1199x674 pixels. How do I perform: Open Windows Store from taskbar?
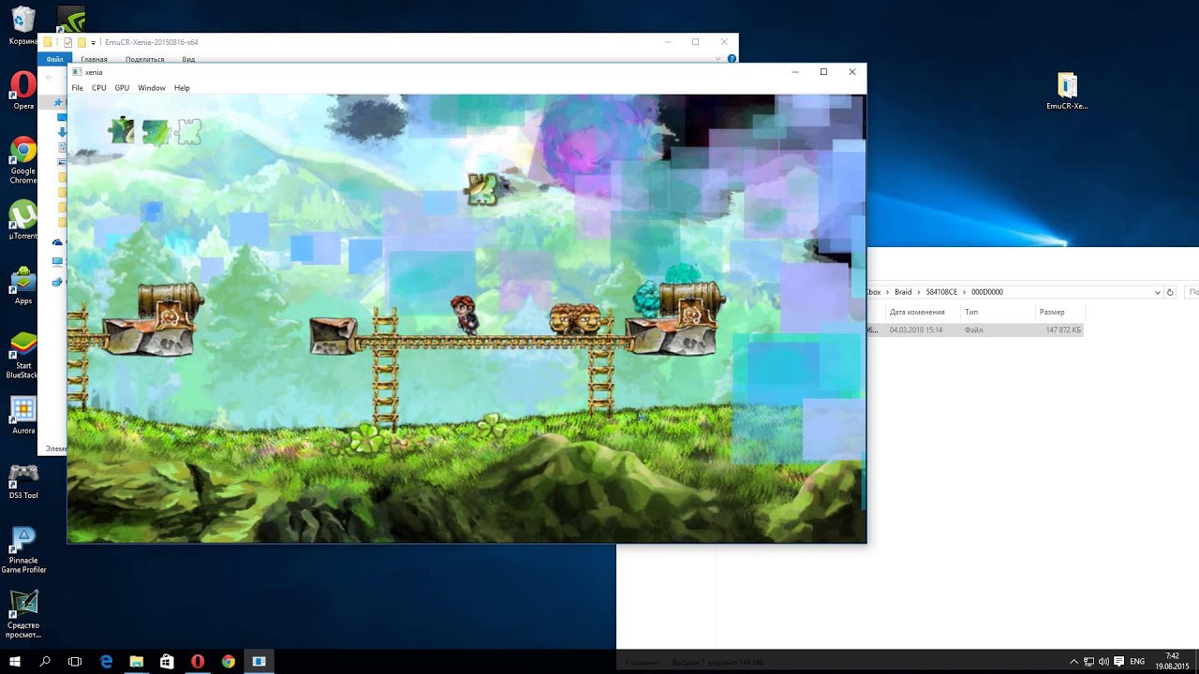[x=167, y=661]
